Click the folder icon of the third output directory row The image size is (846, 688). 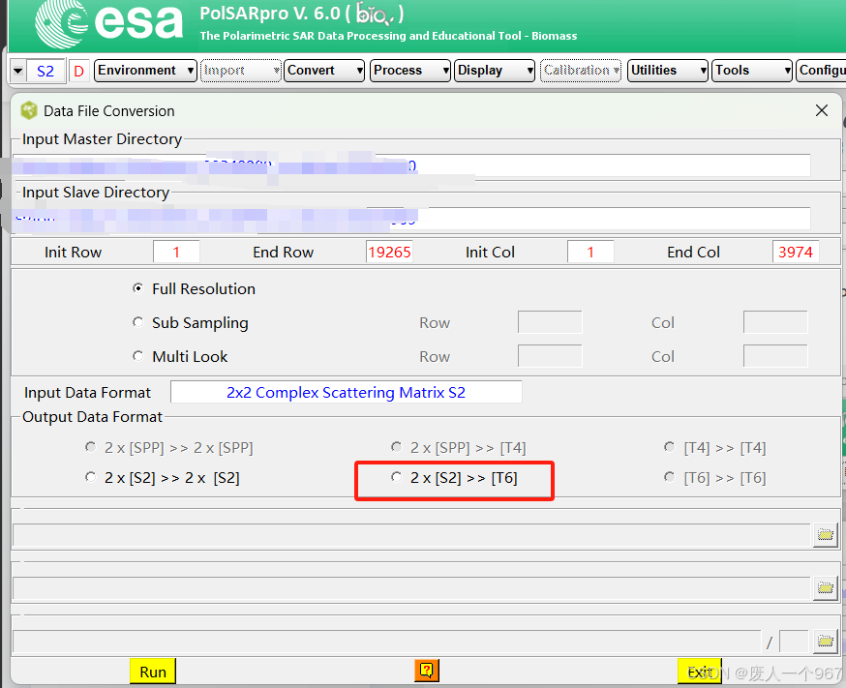(825, 642)
